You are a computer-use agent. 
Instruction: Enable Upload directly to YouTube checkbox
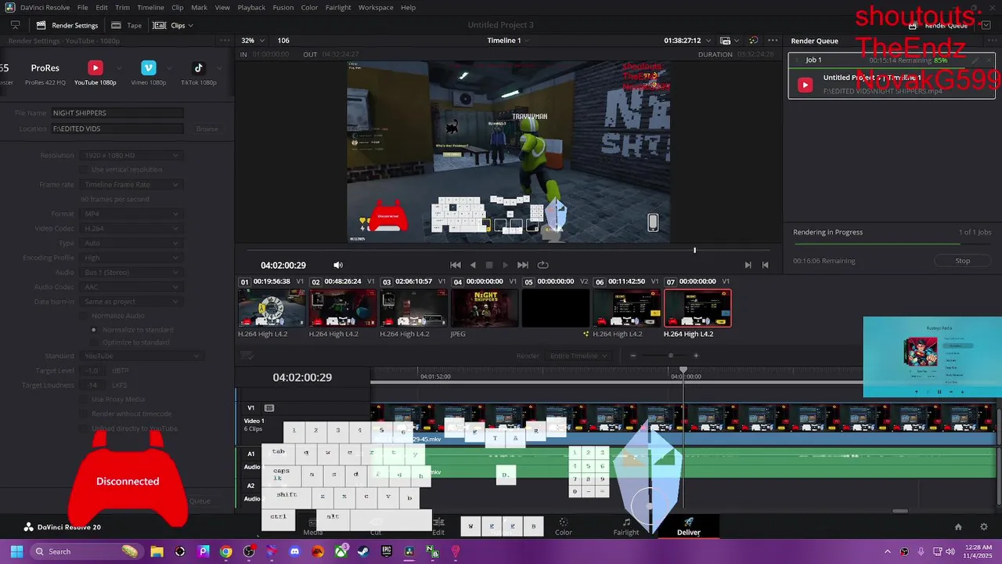pyautogui.click(x=84, y=428)
